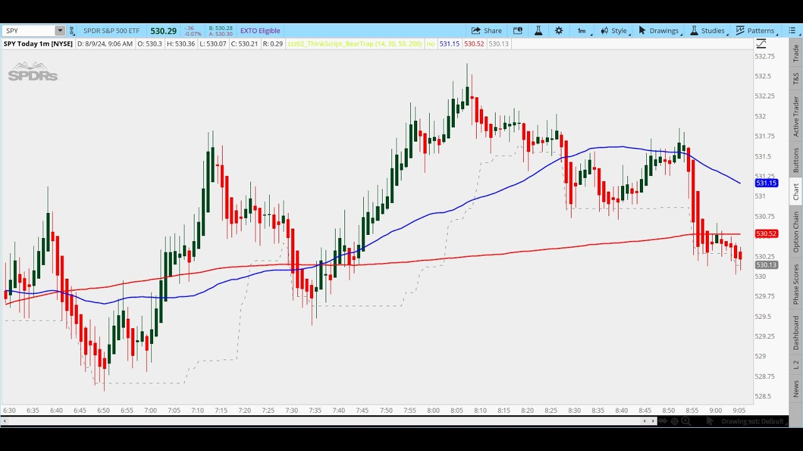Viewport: 803px width, 451px height.
Task: Click the yellow 'no' study value in header
Action: (x=430, y=44)
